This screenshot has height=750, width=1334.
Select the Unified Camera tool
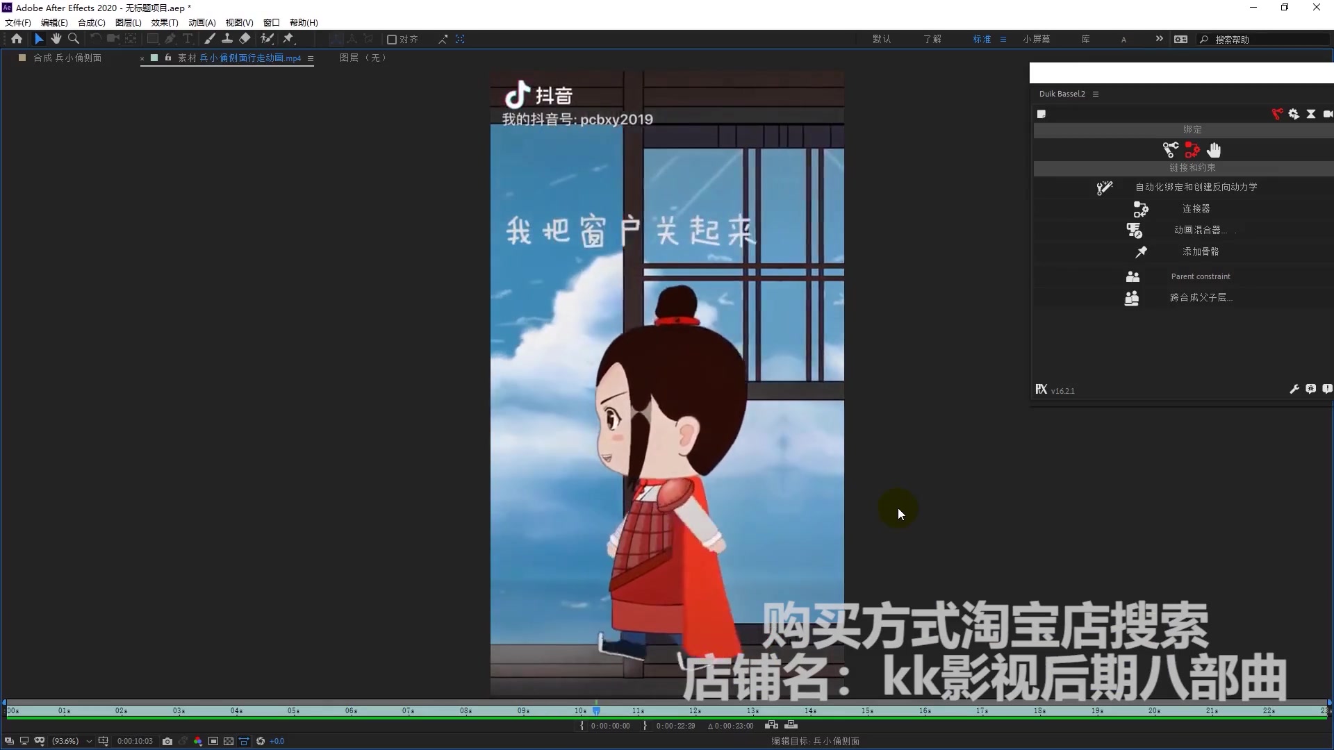[113, 39]
